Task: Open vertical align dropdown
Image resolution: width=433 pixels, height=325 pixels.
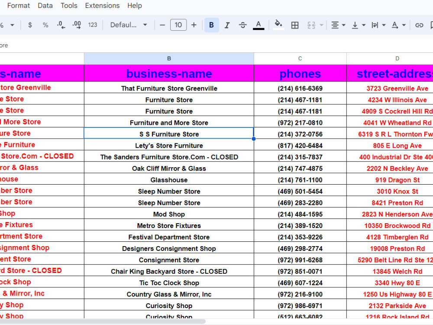Action: click(359, 25)
